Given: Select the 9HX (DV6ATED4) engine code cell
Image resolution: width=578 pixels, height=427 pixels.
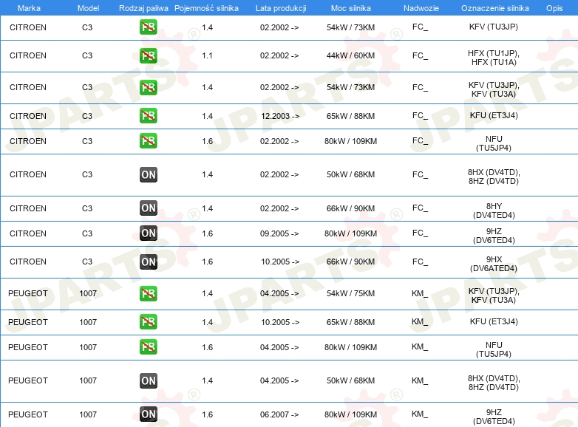Looking at the screenshot, I should click(x=494, y=264).
